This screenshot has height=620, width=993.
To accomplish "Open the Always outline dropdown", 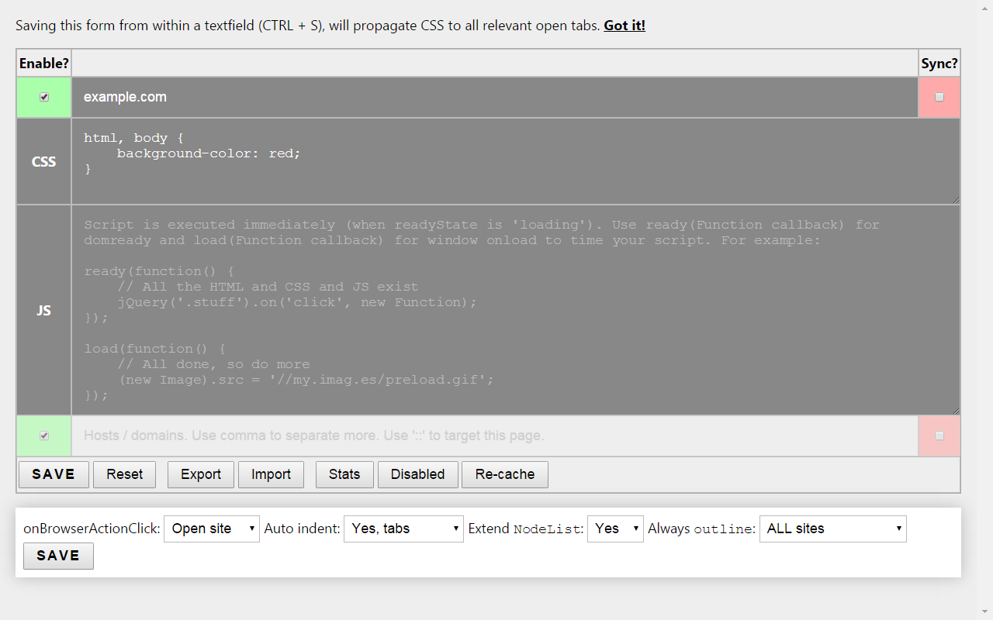I will click(833, 529).
